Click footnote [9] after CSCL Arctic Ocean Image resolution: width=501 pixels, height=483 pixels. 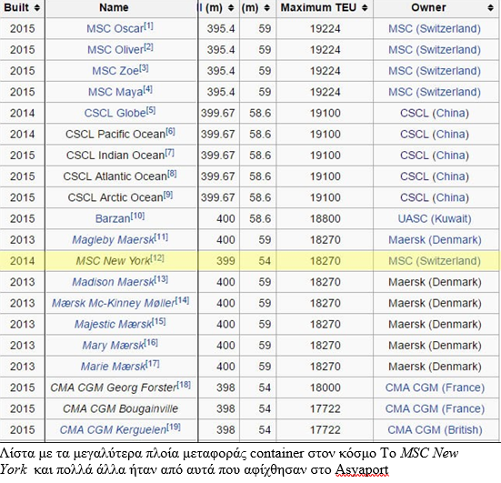click(168, 195)
